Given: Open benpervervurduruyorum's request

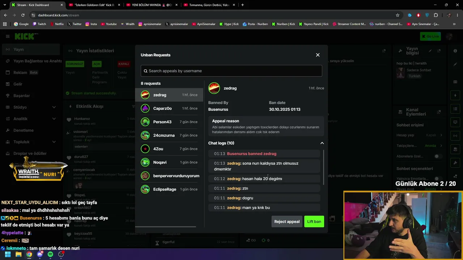Looking at the screenshot, I should tap(169, 176).
